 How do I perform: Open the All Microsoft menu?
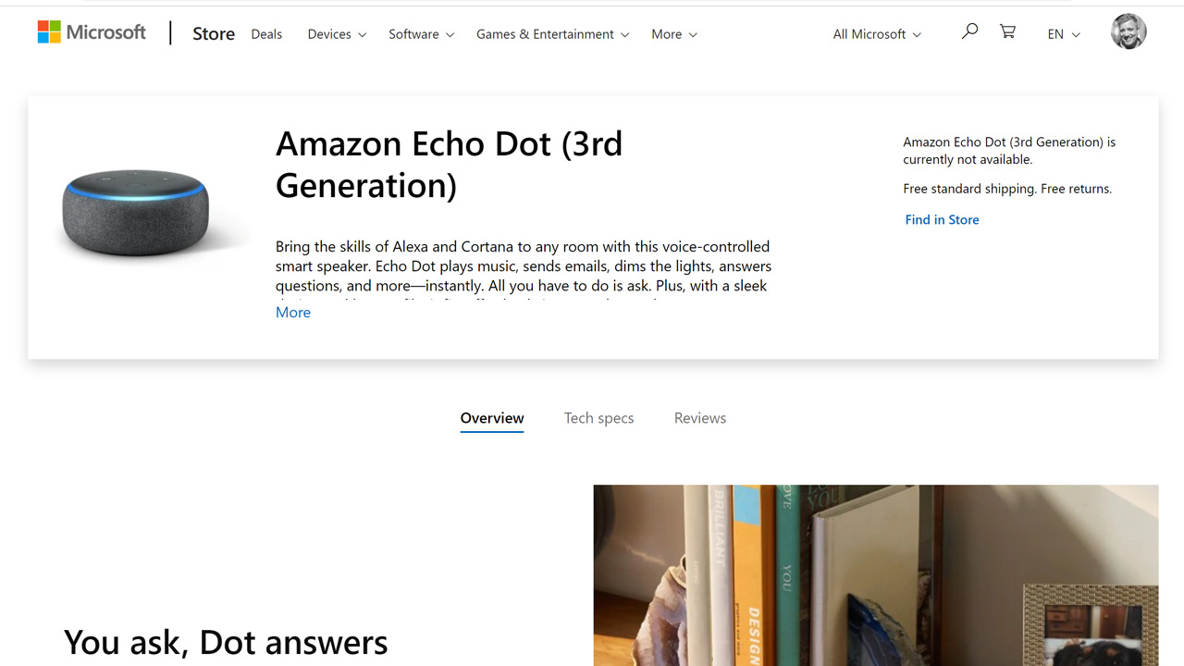877,34
